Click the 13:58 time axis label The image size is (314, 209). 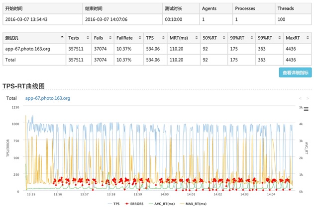(111, 194)
